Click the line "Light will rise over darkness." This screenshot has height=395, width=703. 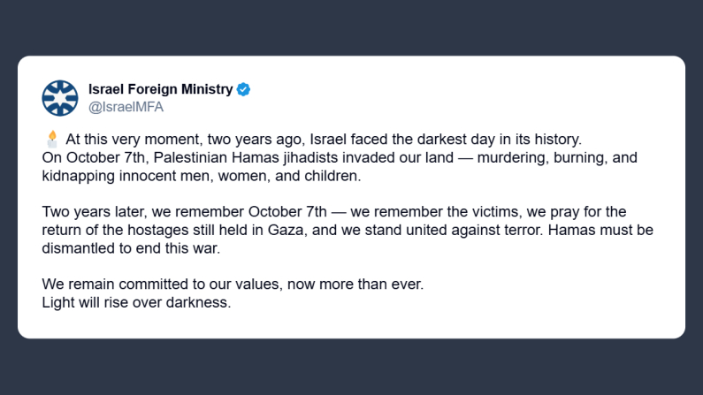click(136, 302)
